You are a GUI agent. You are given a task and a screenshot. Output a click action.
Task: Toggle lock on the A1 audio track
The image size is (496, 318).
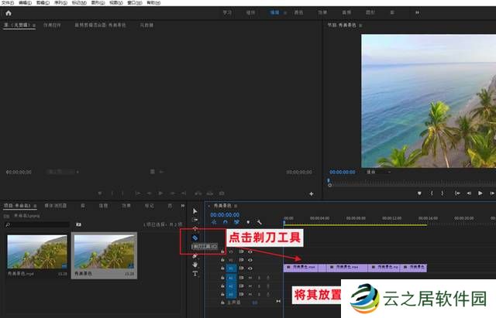pos(222,277)
